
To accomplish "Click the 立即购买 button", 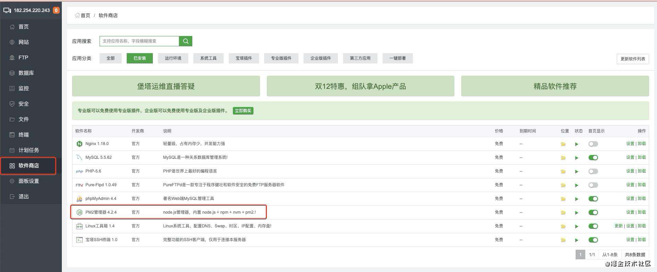I will click(x=243, y=111).
